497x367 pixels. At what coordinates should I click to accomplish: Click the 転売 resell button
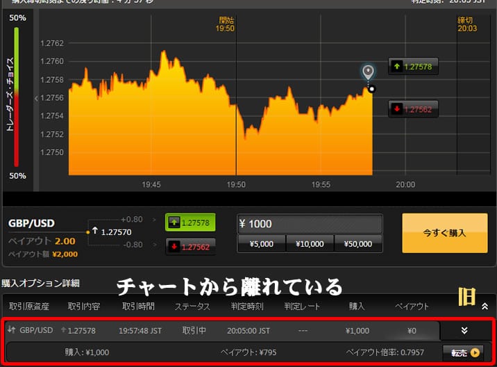(463, 352)
